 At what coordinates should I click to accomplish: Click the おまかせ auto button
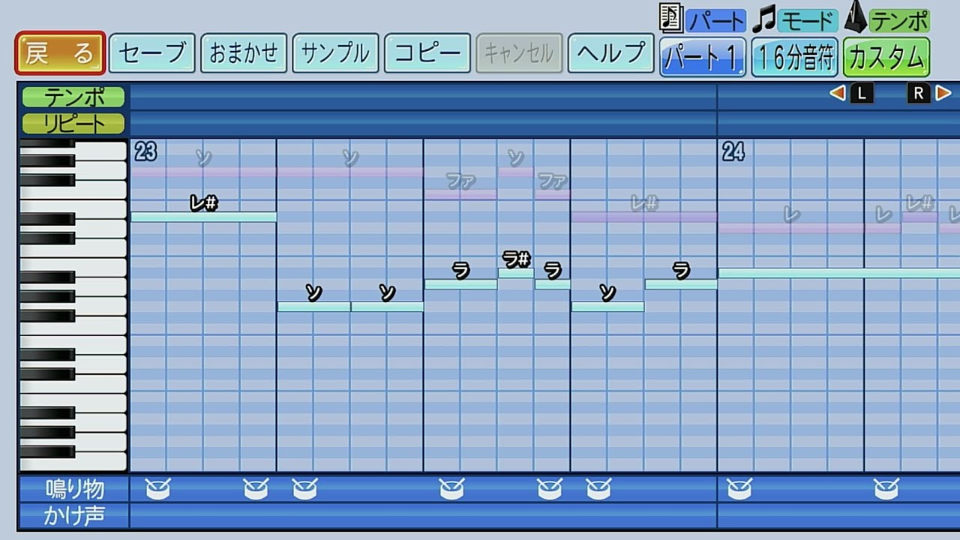coord(244,53)
